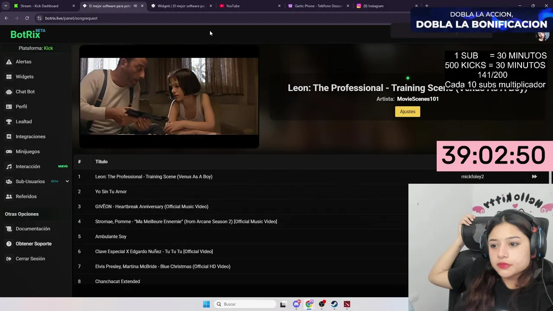Switch to the Gartic Phone tab
Viewport: 553px width, 311px height.
point(318,6)
